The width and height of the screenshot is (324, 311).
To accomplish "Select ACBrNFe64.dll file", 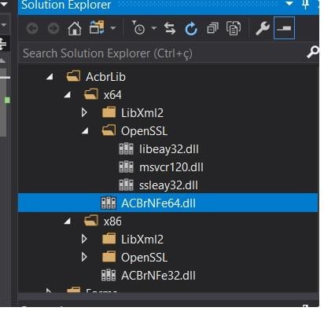I will [168, 203].
